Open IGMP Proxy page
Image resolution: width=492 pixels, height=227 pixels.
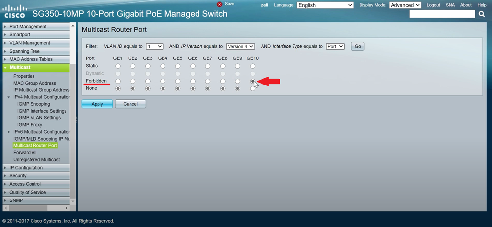point(30,125)
